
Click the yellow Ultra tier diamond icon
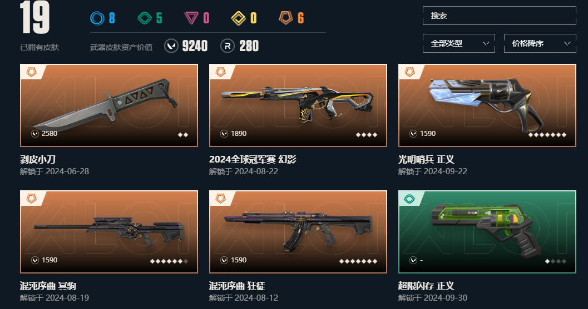pos(239,18)
